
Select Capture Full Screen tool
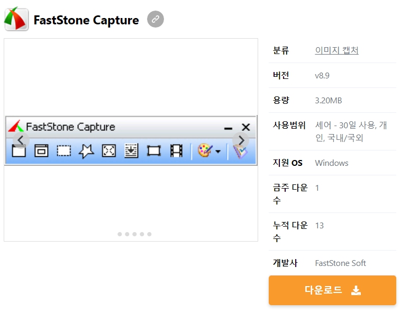109,150
